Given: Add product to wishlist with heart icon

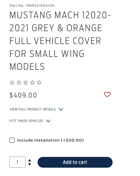Looking at the screenshot, I should (x=107, y=95).
